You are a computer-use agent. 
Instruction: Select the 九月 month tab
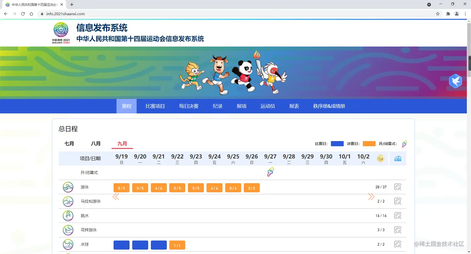pos(122,144)
